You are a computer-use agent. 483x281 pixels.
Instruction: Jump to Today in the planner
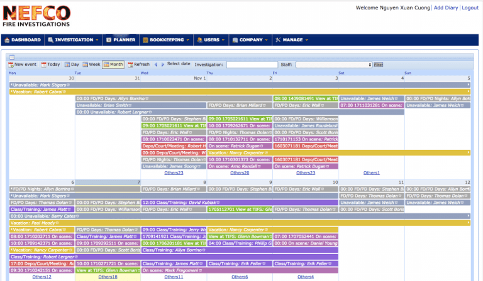coord(51,65)
